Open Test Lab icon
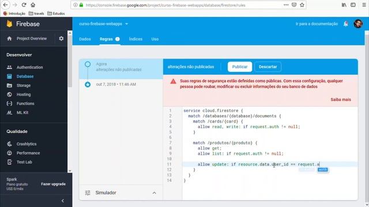Image resolution: width=369 pixels, height=207 pixels. click(x=9, y=162)
